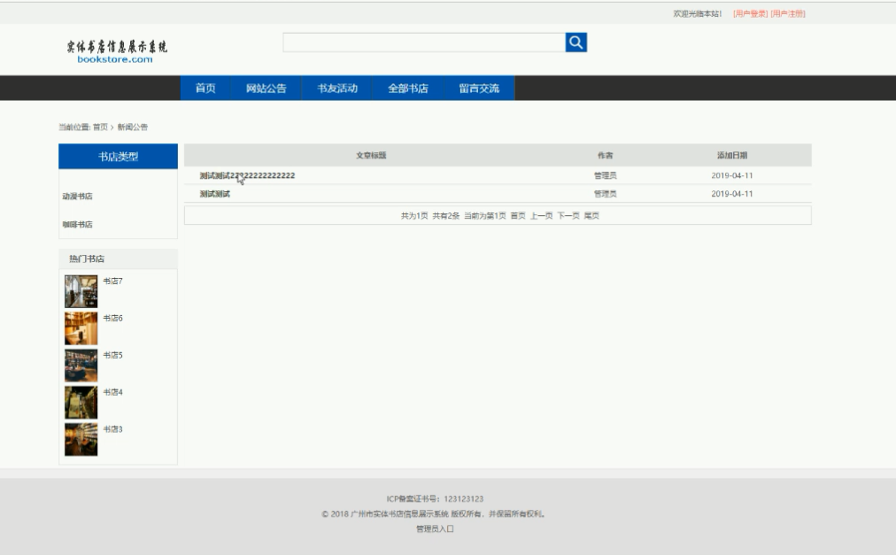This screenshot has height=555, width=896.
Task: Select the 动漫书店 category
Action: pos(77,196)
